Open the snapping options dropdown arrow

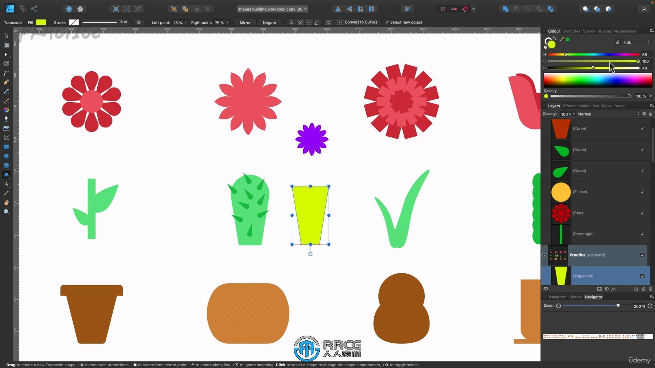pos(474,9)
